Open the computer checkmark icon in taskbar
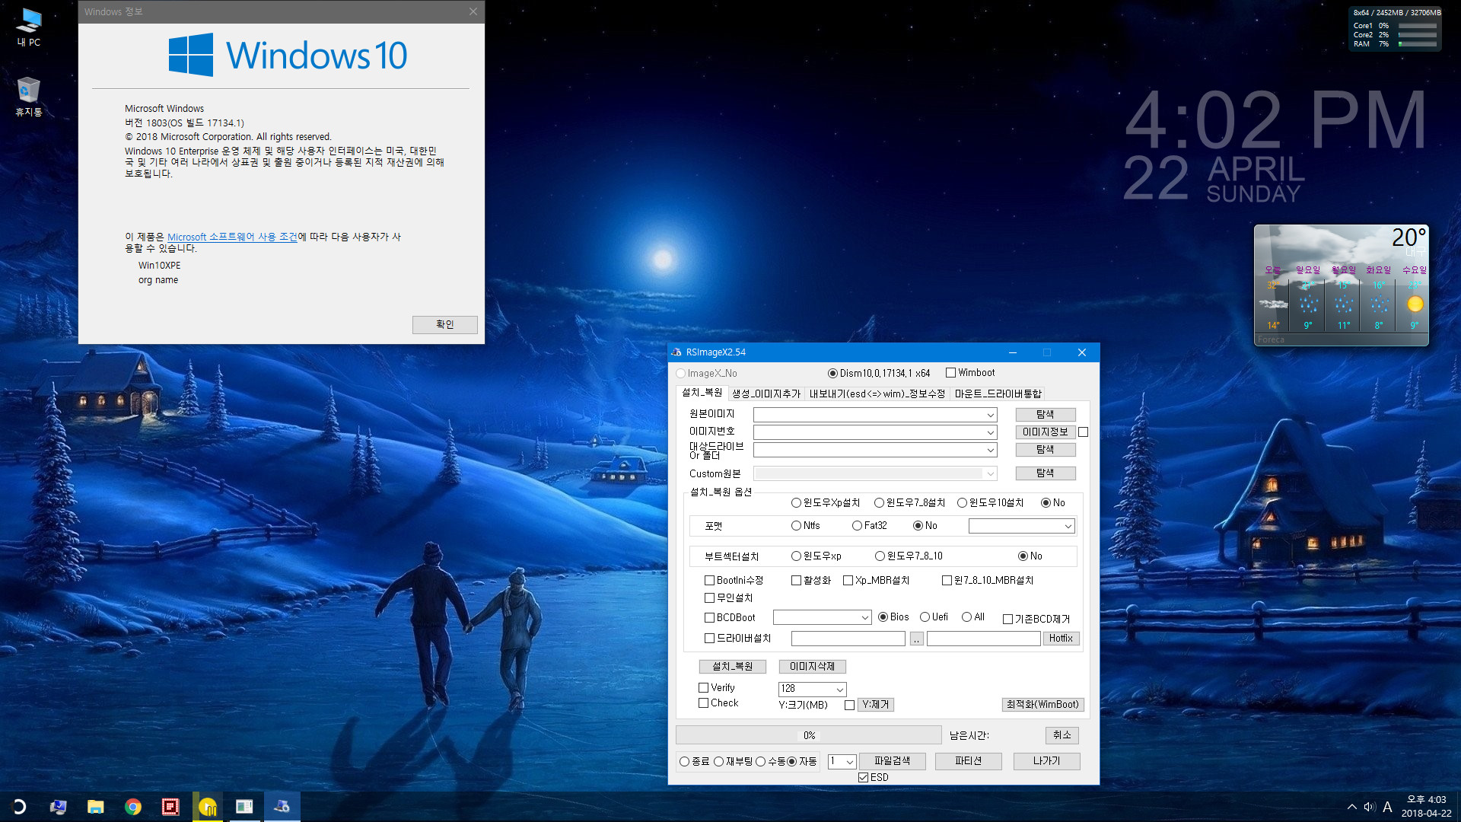 tap(58, 807)
